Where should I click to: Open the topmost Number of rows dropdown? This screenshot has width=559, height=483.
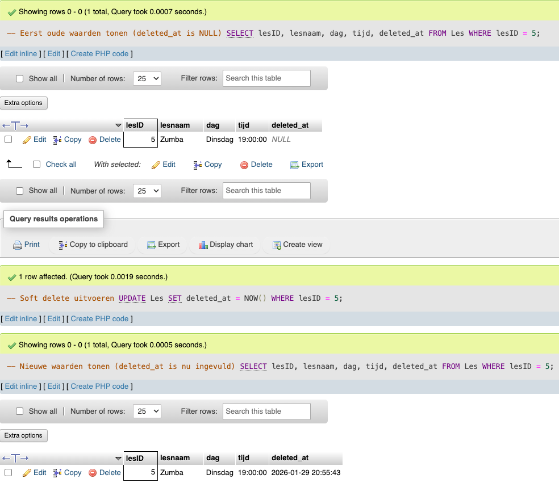pos(147,79)
